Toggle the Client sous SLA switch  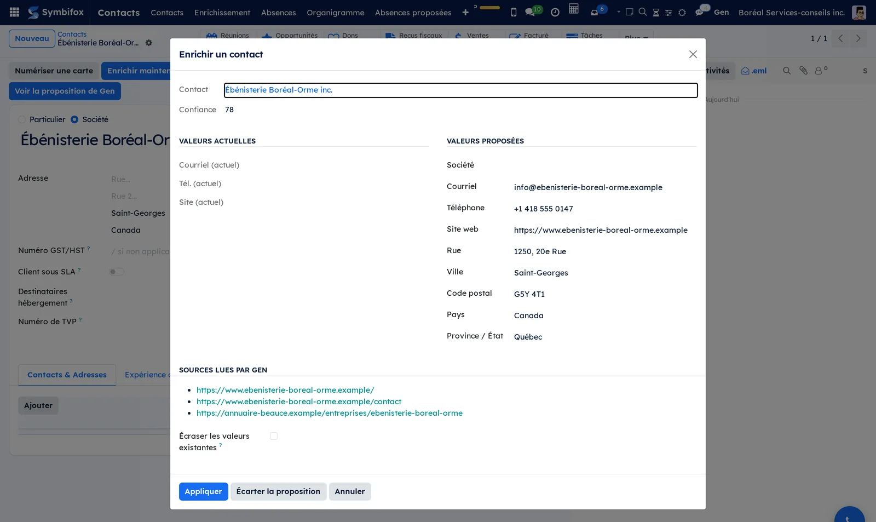pyautogui.click(x=117, y=272)
